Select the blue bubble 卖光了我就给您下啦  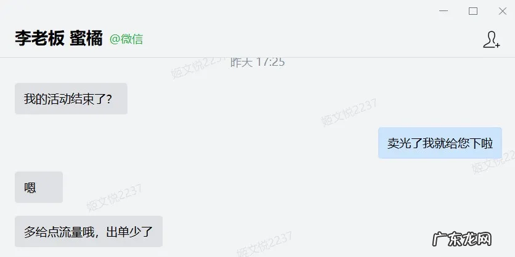point(440,143)
